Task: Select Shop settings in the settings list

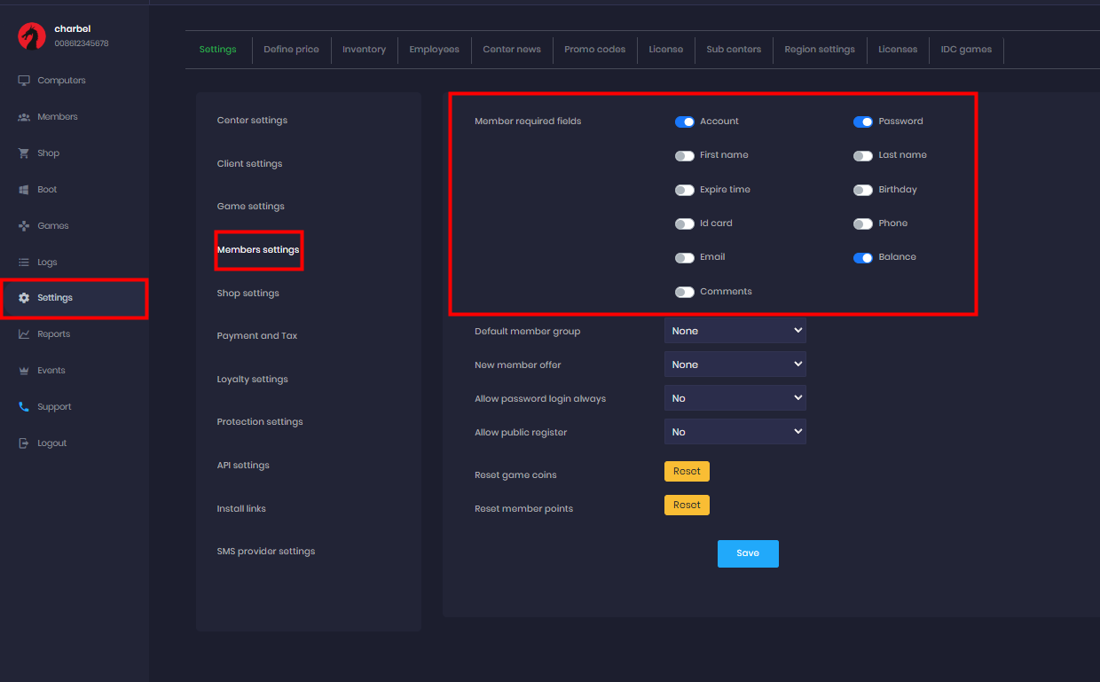Action: pos(247,294)
